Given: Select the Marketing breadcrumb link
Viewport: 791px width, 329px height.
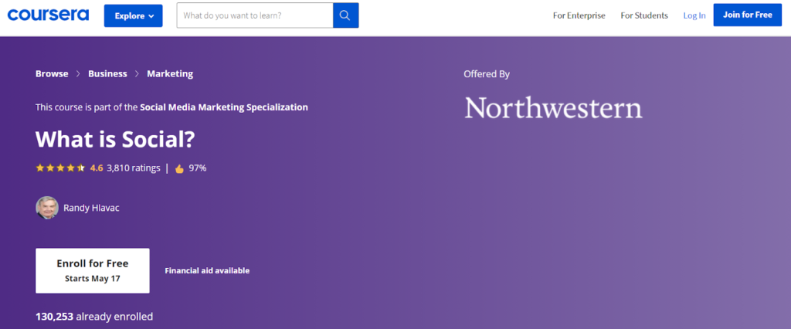Looking at the screenshot, I should click(170, 74).
